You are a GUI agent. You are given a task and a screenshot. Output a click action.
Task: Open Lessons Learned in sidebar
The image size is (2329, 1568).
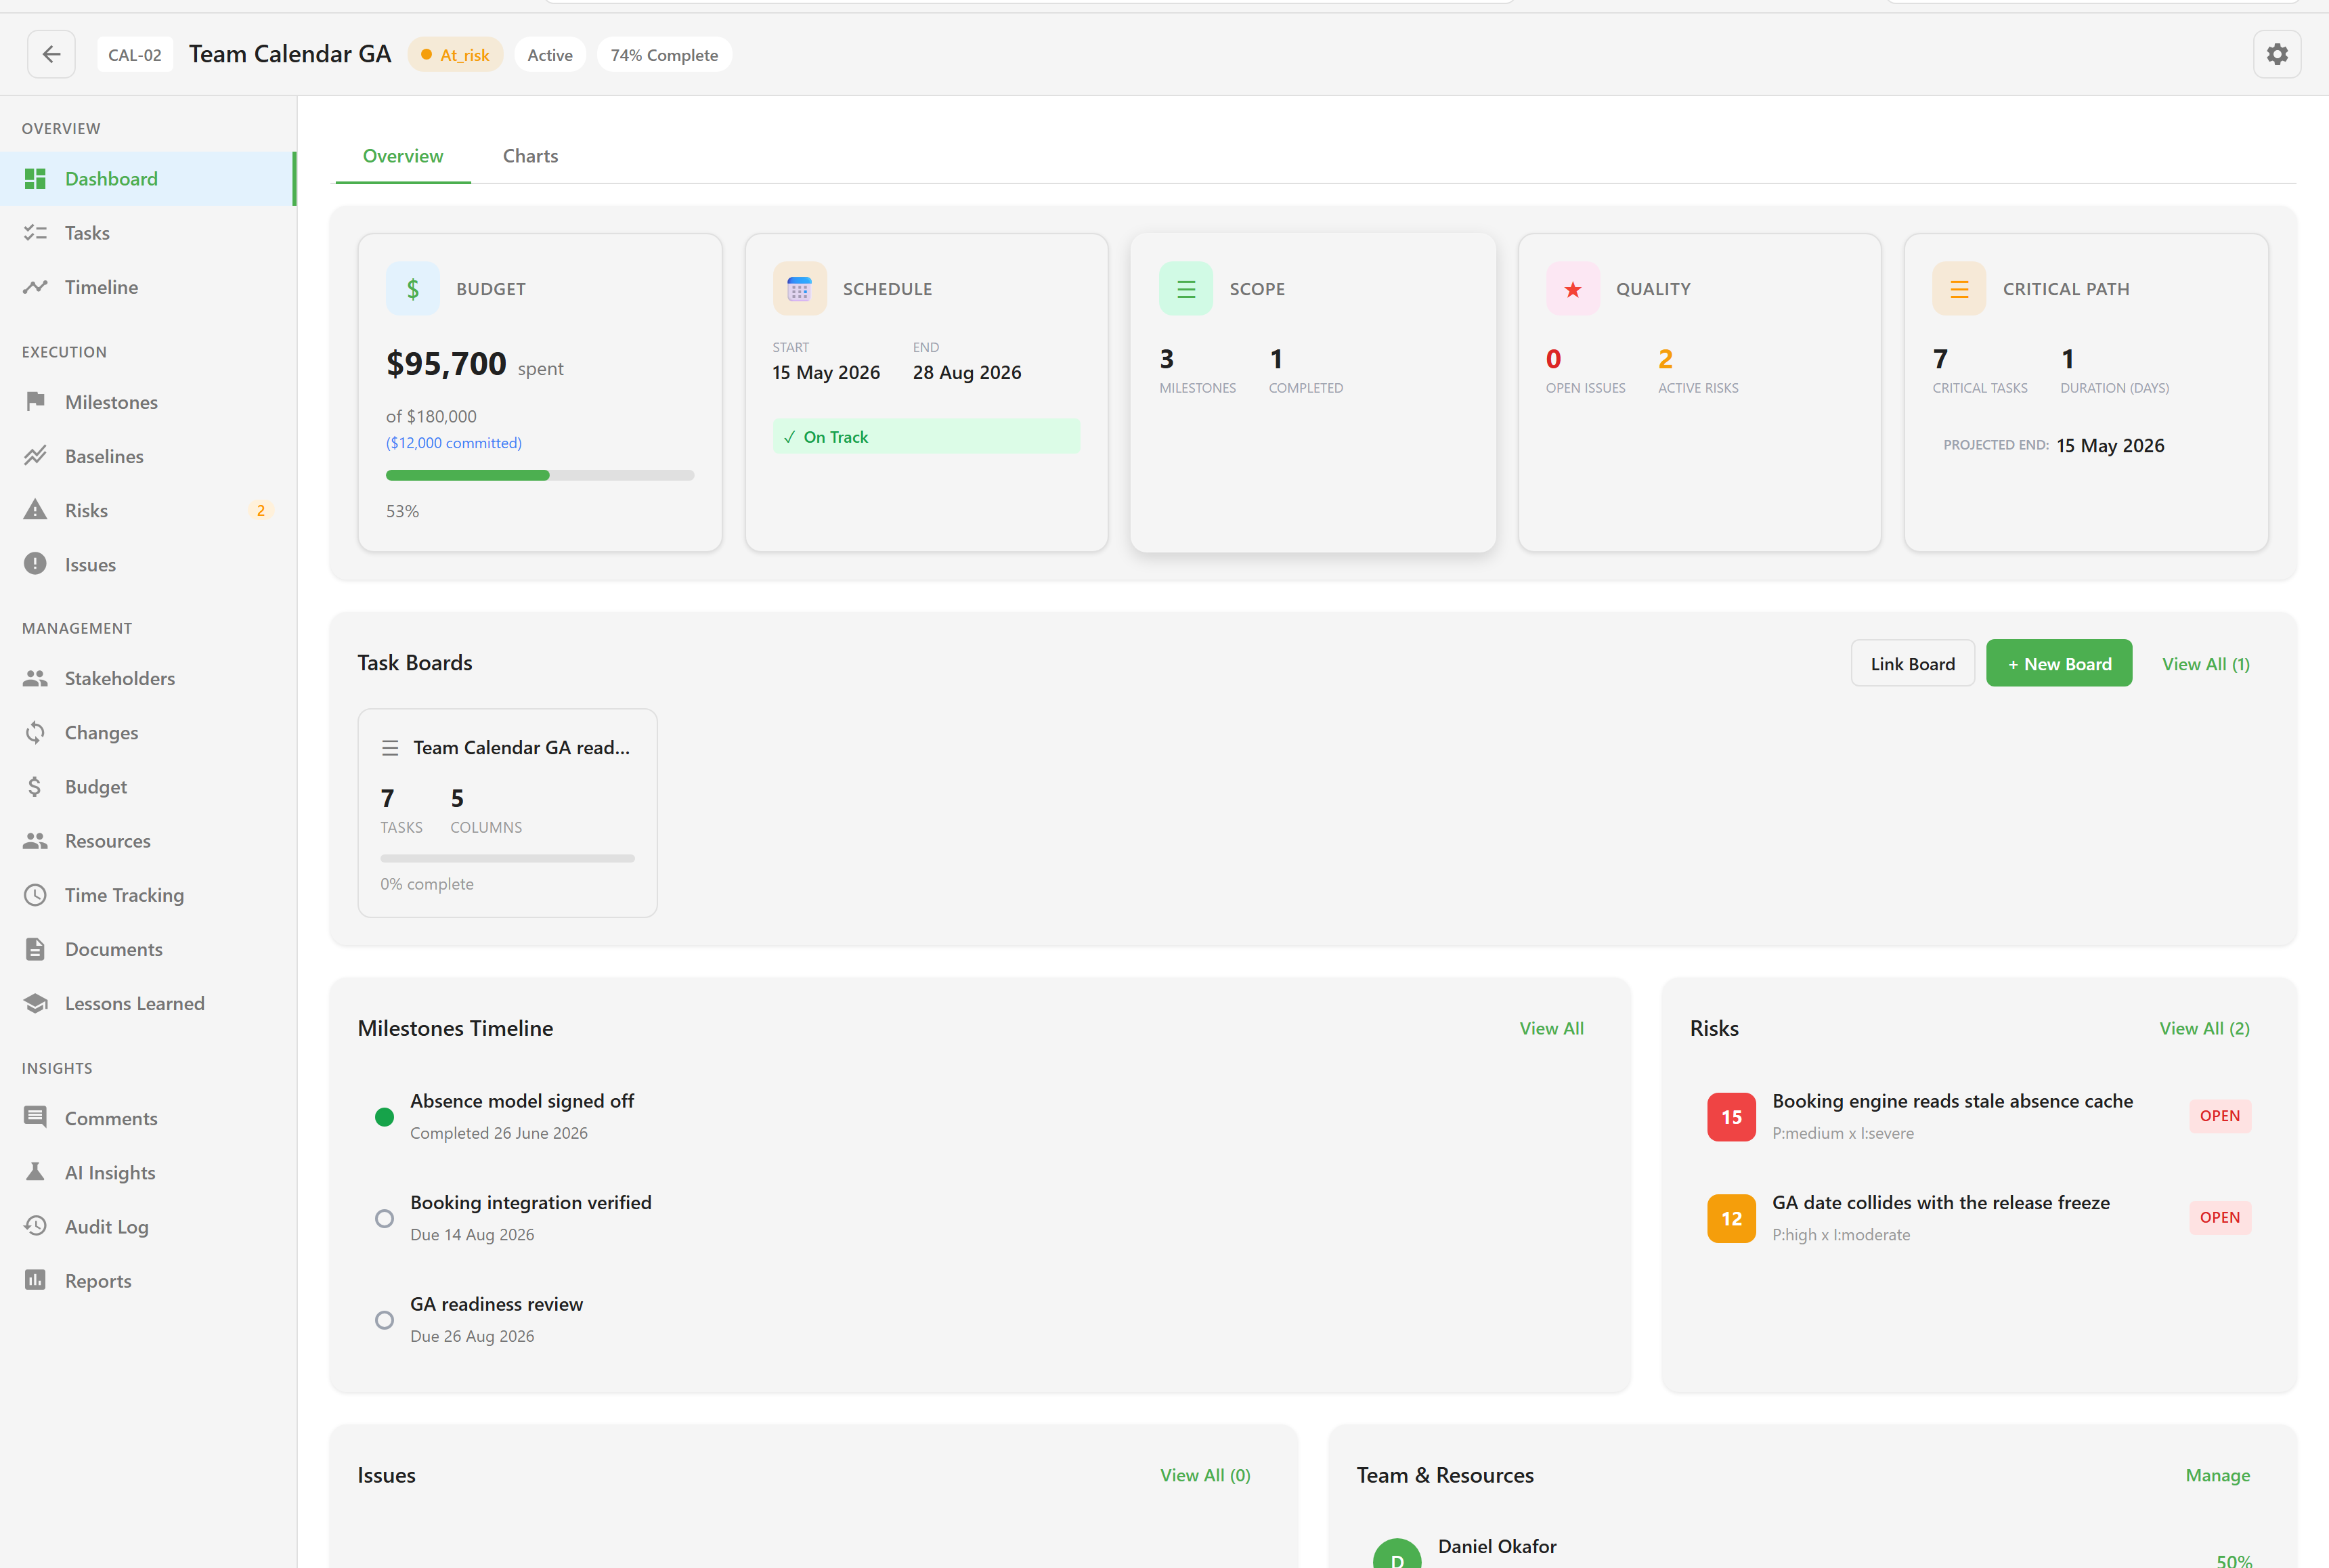148,1003
